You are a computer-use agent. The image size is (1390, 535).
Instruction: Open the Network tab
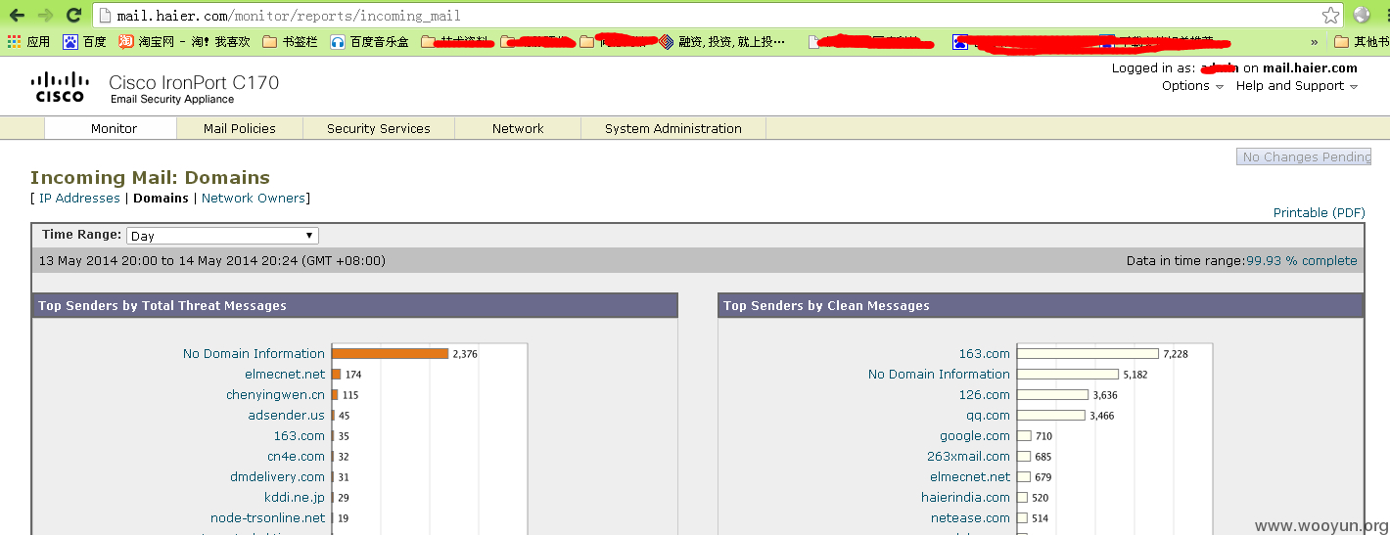tap(518, 128)
